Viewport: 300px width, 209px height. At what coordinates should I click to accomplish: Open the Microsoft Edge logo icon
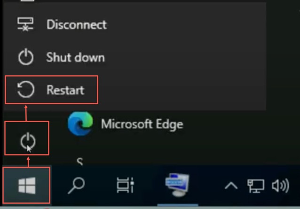tap(80, 124)
